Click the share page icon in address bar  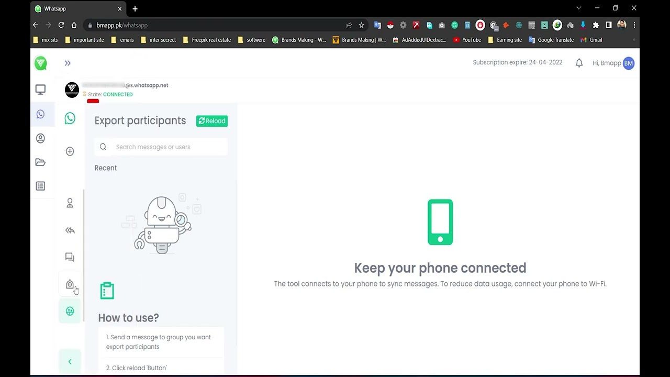[349, 25]
